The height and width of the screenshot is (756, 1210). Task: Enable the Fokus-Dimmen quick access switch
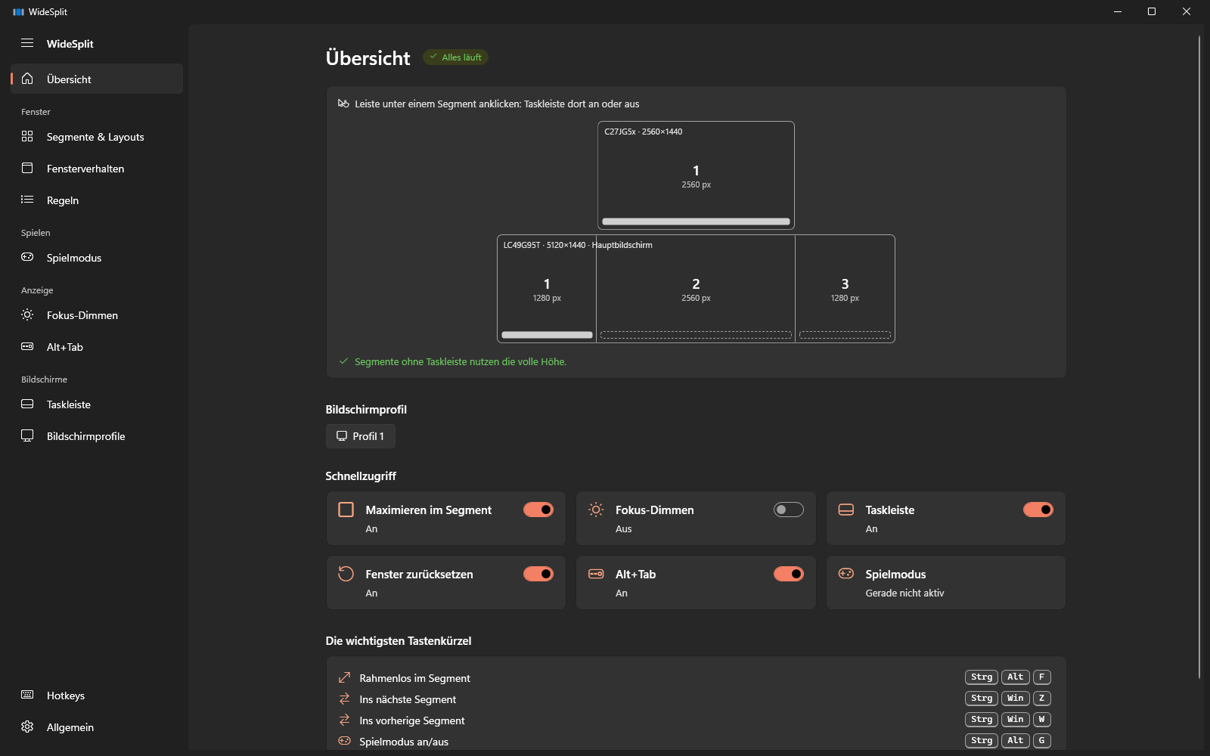[788, 510]
